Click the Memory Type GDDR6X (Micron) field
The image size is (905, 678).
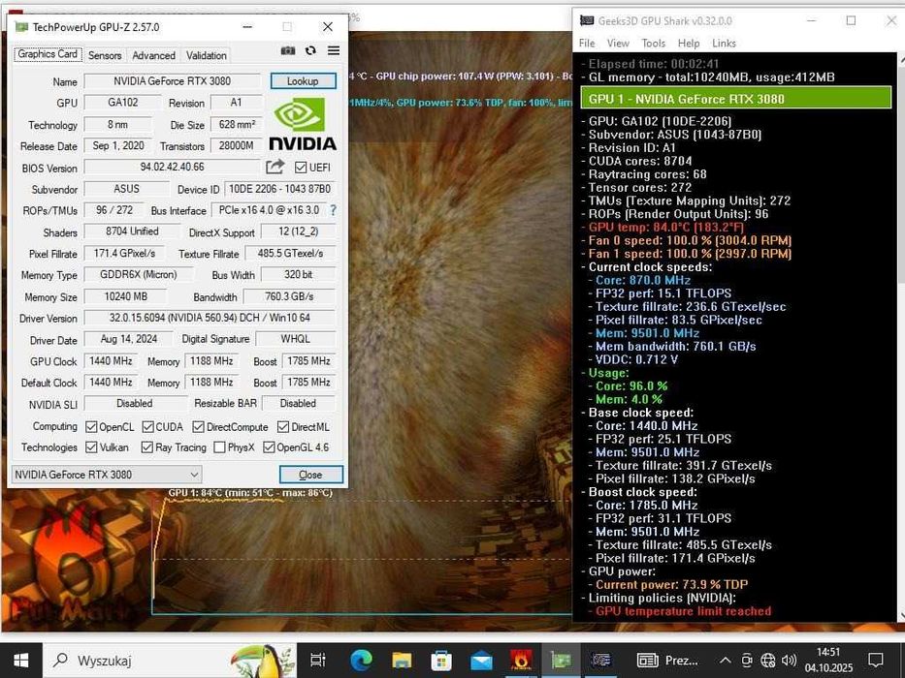[x=139, y=275]
